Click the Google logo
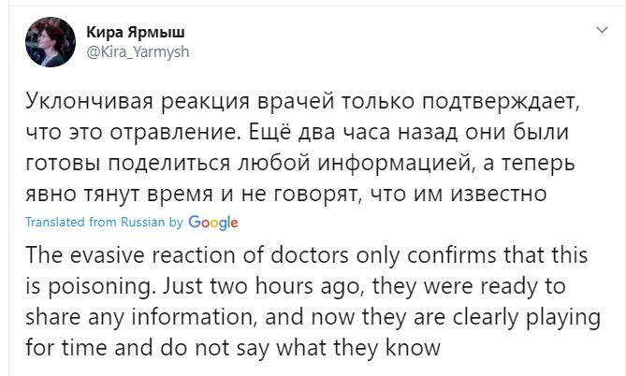626x376 pixels. [212, 223]
